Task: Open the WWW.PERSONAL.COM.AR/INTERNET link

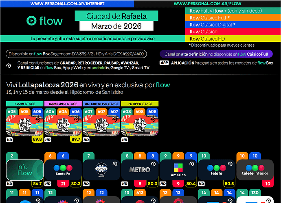Action: coord(67,4)
